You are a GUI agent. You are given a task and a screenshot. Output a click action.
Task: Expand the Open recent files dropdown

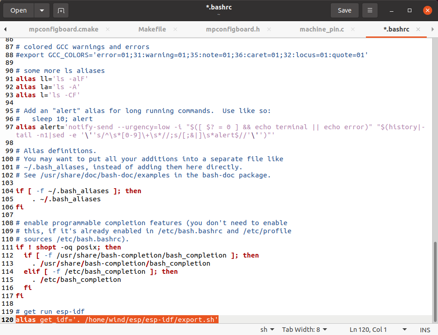coord(42,10)
